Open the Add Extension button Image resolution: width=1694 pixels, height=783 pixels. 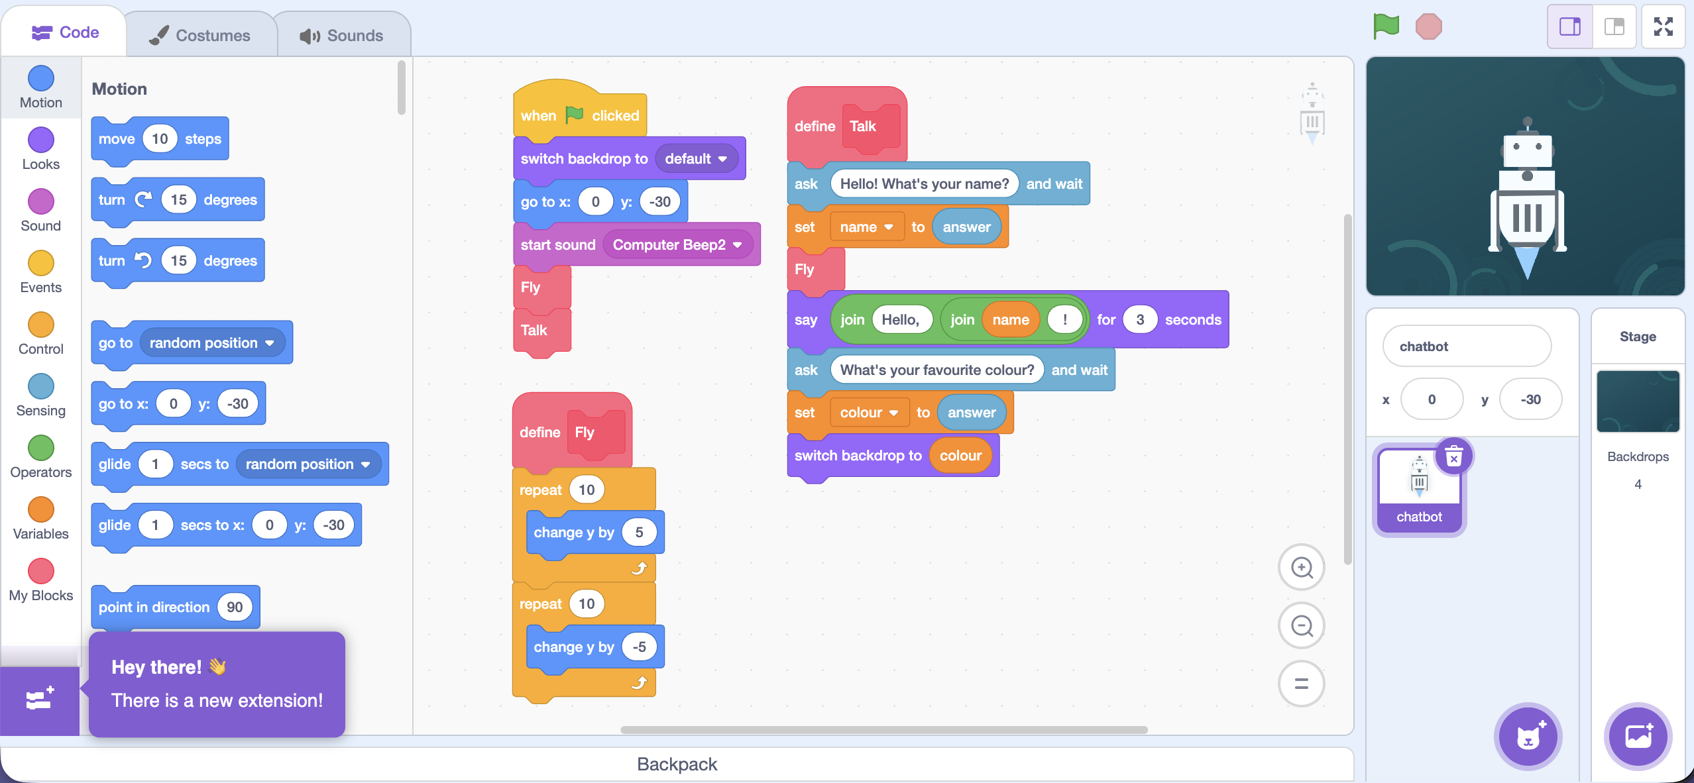click(40, 700)
